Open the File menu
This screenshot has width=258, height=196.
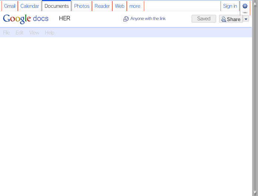tap(6, 33)
